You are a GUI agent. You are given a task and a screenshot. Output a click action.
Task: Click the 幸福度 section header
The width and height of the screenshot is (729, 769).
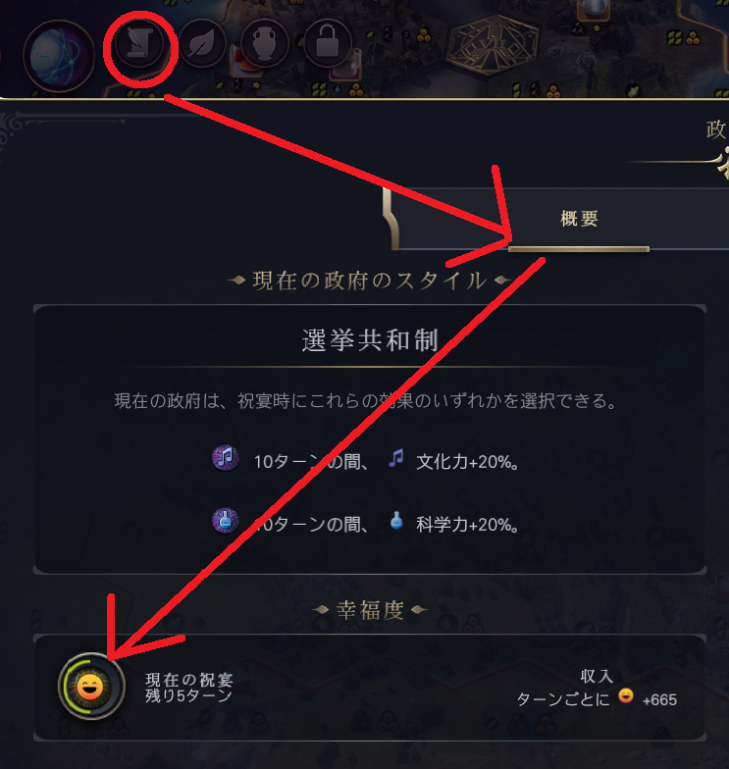370,610
